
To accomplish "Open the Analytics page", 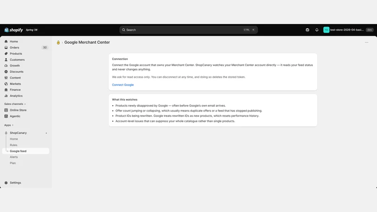I will (x=16, y=96).
